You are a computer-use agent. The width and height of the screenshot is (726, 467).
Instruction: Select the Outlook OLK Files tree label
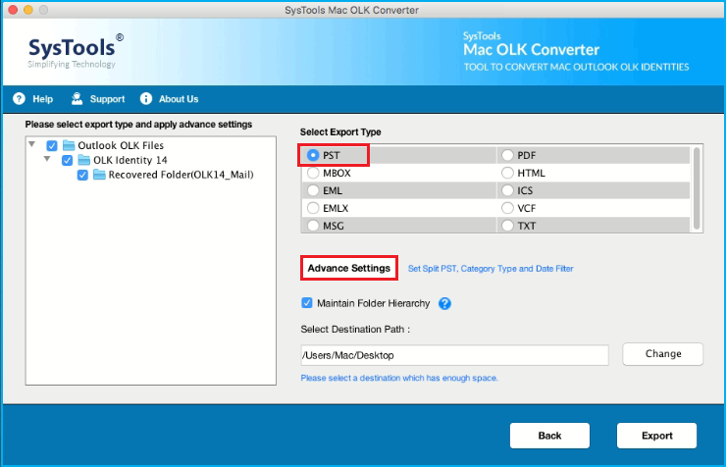121,145
